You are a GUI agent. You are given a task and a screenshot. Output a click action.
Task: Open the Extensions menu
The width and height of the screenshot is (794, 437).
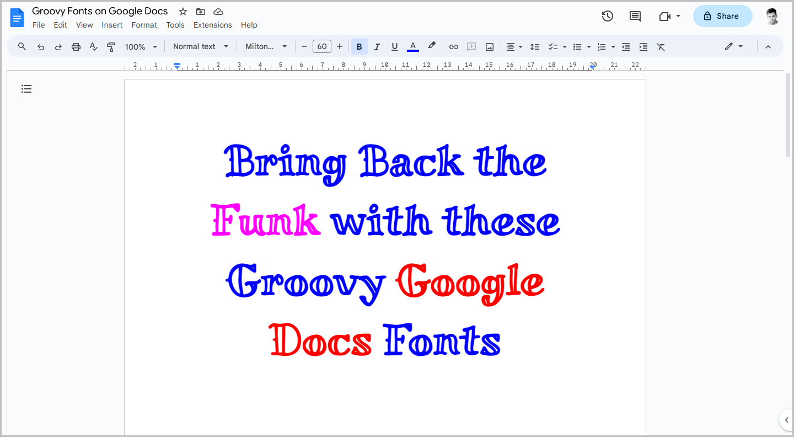(212, 25)
